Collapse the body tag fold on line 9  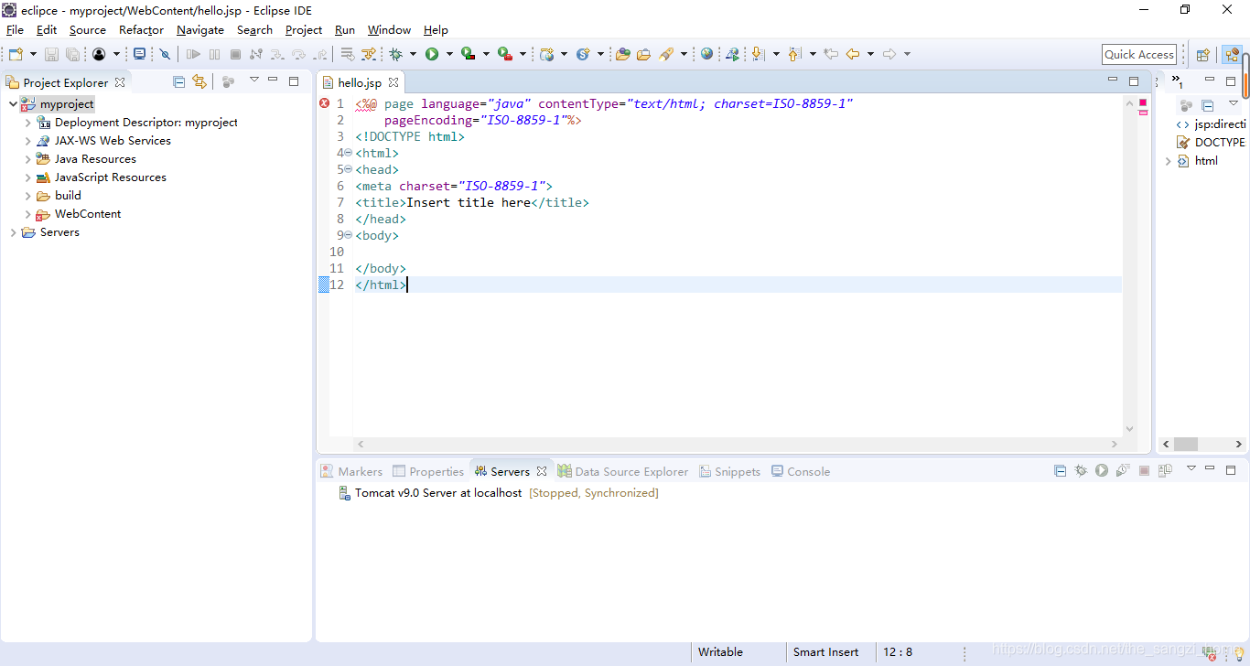tap(348, 235)
